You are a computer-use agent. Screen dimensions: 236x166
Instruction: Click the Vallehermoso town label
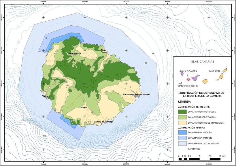(x=74, y=54)
